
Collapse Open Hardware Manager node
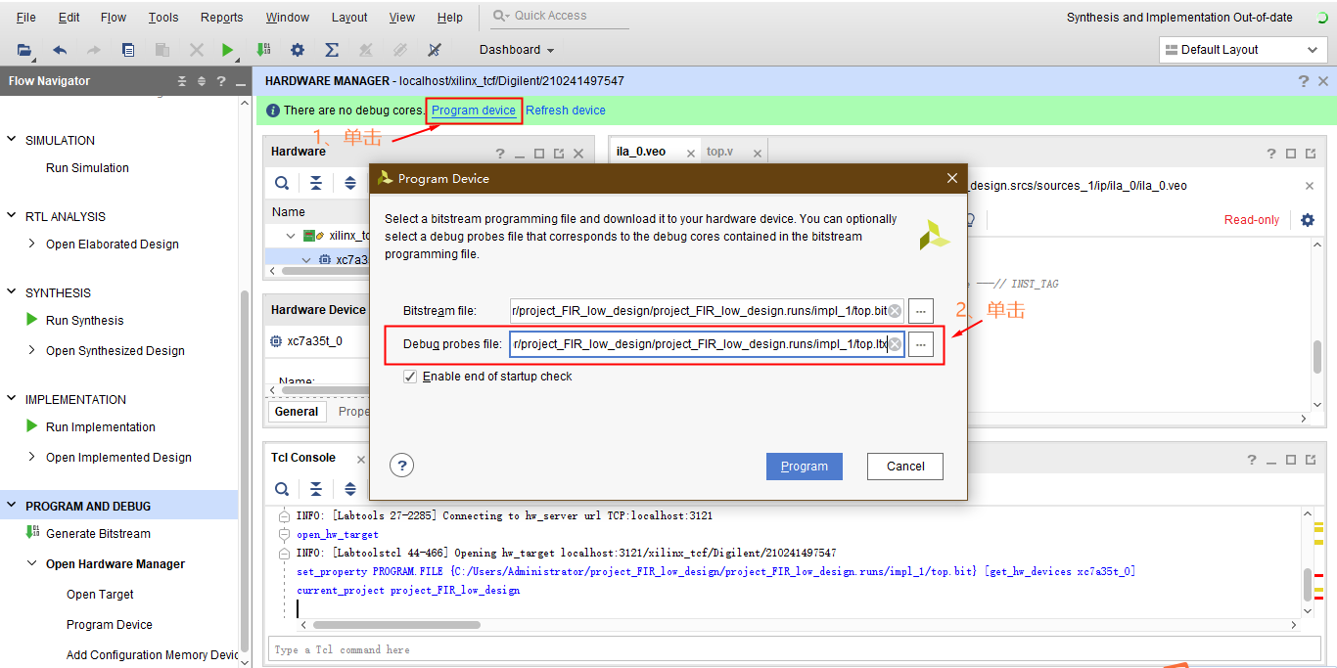click(x=32, y=564)
